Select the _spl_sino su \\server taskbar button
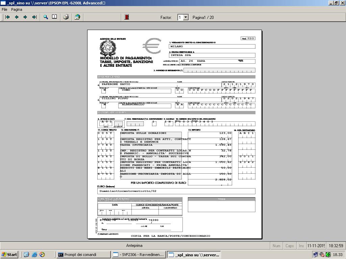The height and width of the screenshot is (259, 346). point(194,255)
